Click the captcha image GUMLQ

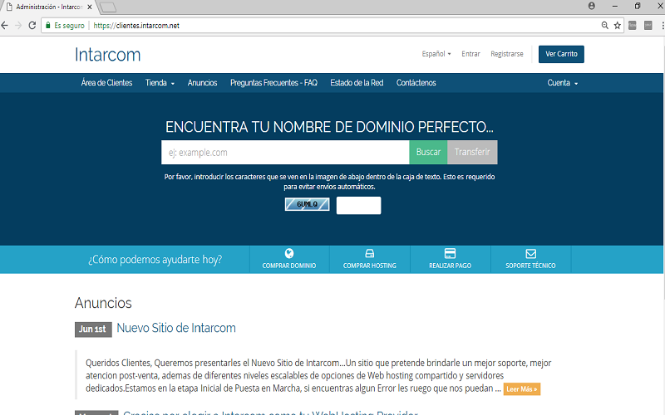coord(307,204)
